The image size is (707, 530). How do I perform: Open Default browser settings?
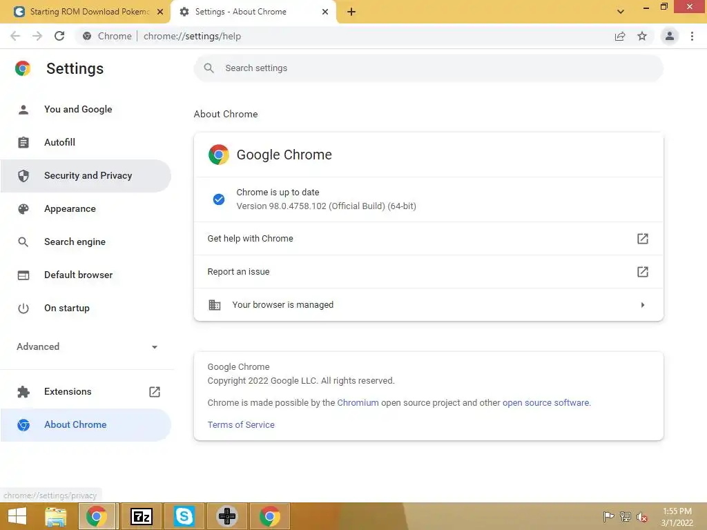[x=86, y=275]
